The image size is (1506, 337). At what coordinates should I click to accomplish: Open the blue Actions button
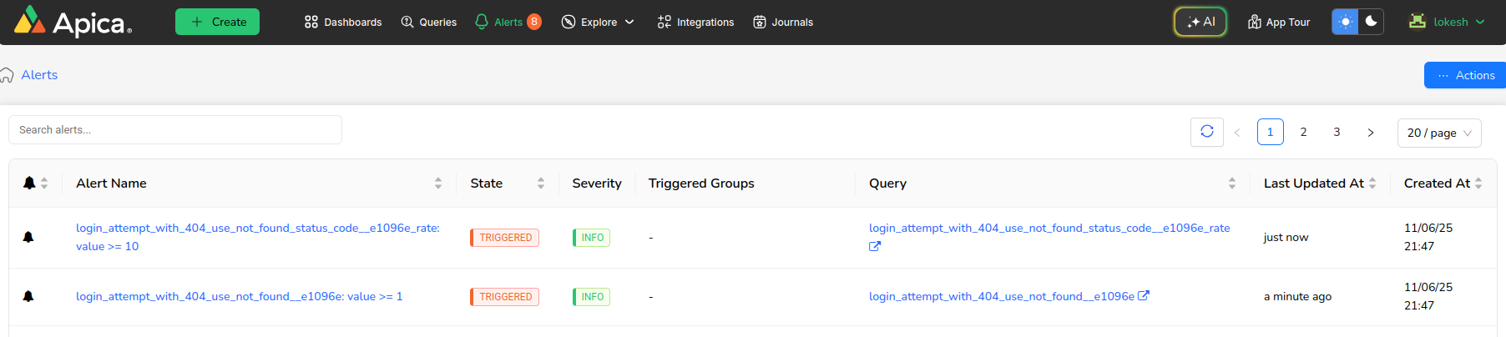(x=1464, y=75)
